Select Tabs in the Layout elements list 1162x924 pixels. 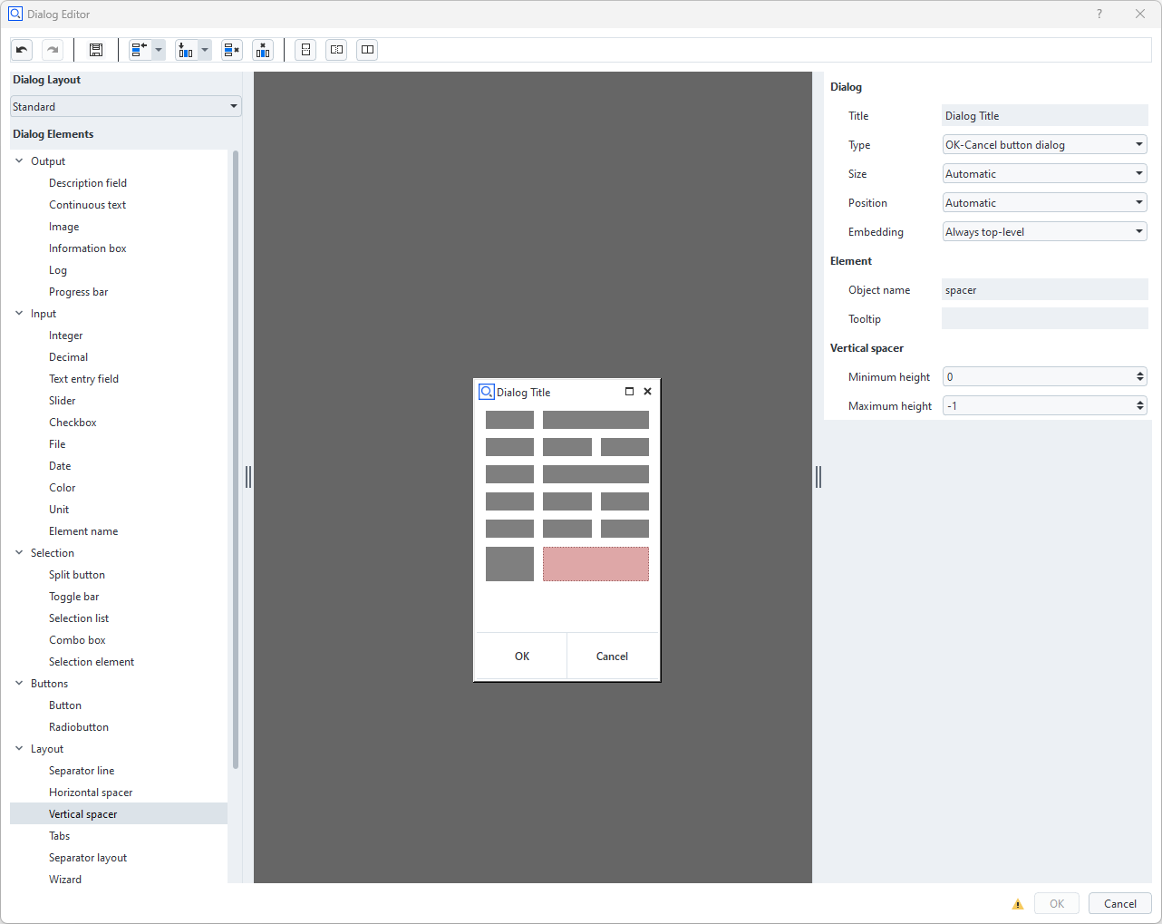pyautogui.click(x=60, y=836)
